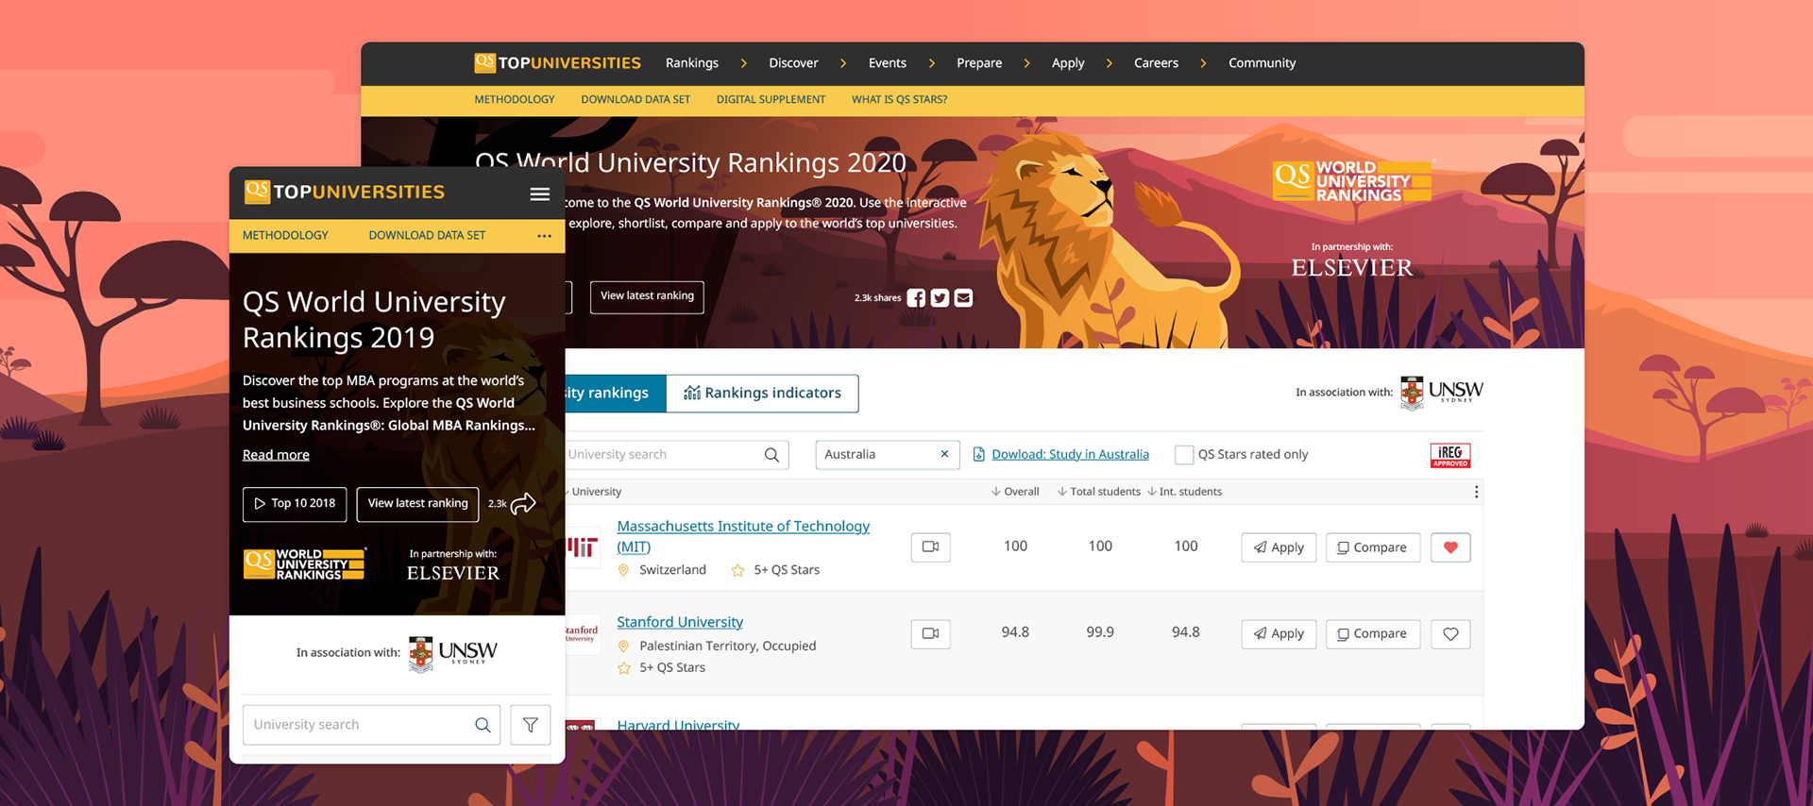Image resolution: width=1813 pixels, height=806 pixels.
Task: Open the filter funnel button in mobile view
Action: (x=531, y=725)
